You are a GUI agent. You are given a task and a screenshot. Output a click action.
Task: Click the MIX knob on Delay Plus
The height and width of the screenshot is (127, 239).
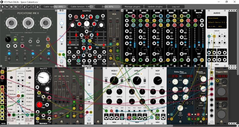180,108
